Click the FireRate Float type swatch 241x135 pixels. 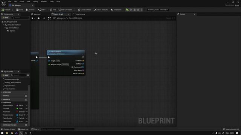[17, 108]
